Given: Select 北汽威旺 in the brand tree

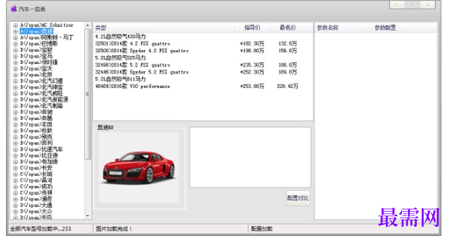Looking at the screenshot, I should 42,94.
